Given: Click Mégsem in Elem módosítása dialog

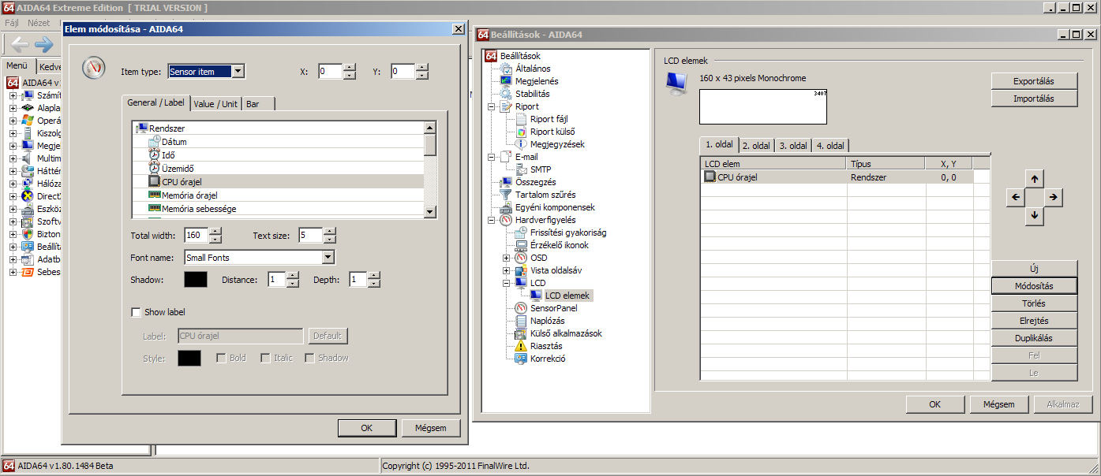Looking at the screenshot, I should (430, 428).
